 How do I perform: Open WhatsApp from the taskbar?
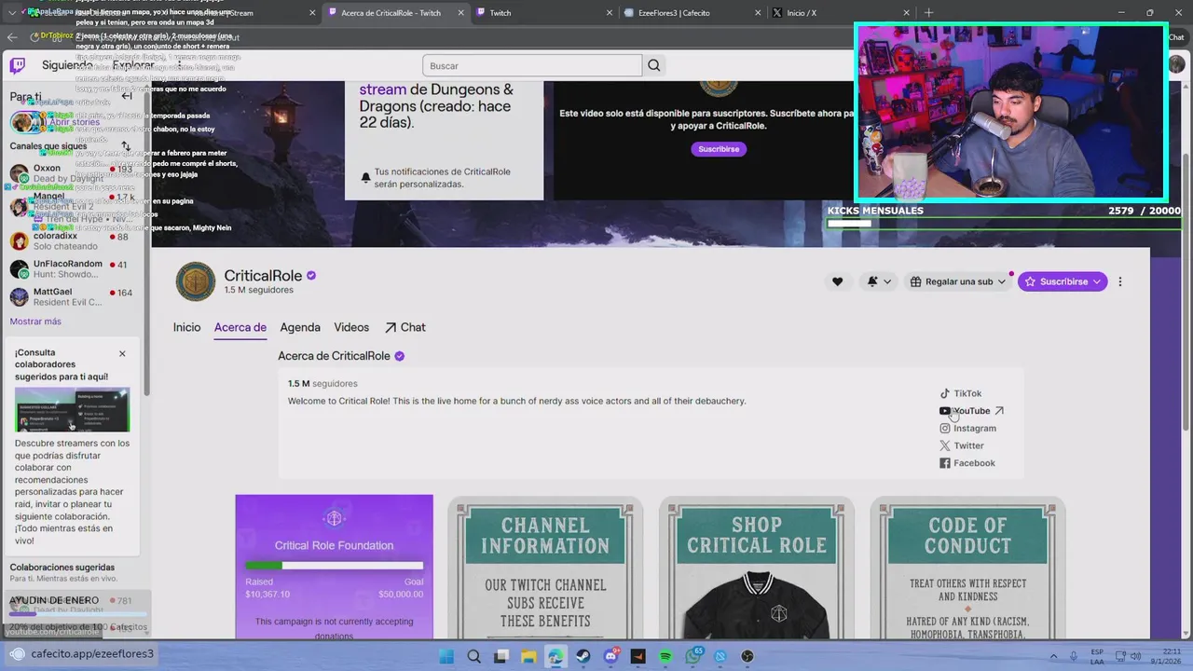click(693, 656)
